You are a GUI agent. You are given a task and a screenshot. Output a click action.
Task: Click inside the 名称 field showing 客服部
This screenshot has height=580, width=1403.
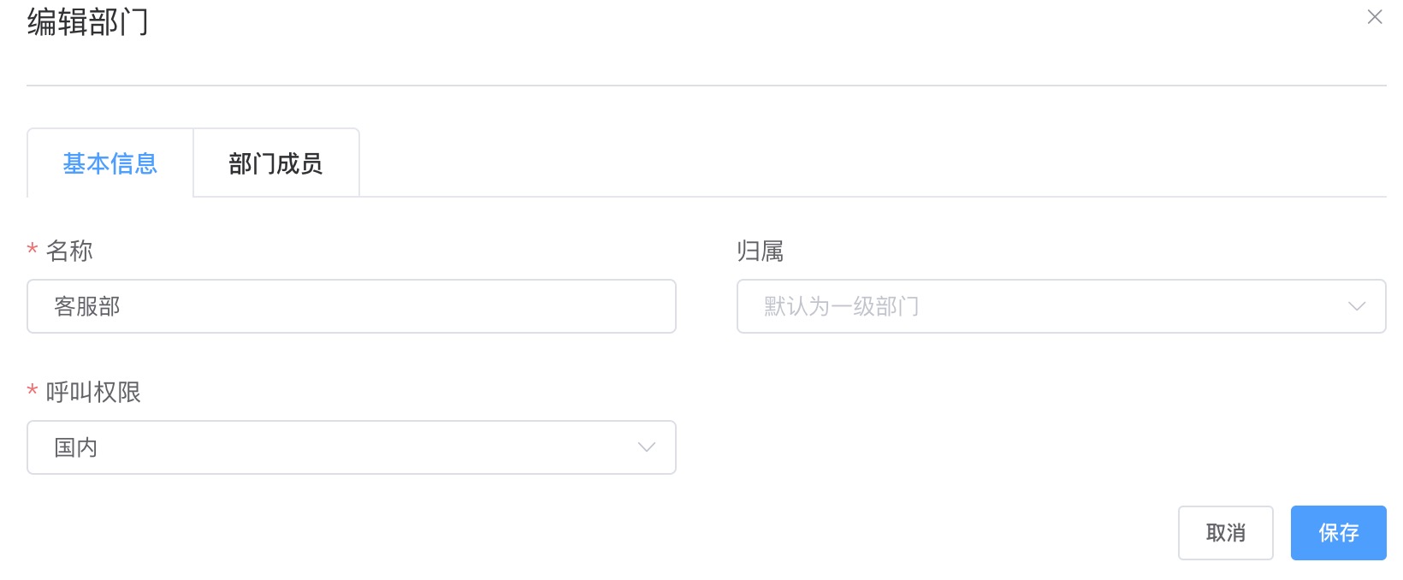tap(351, 306)
